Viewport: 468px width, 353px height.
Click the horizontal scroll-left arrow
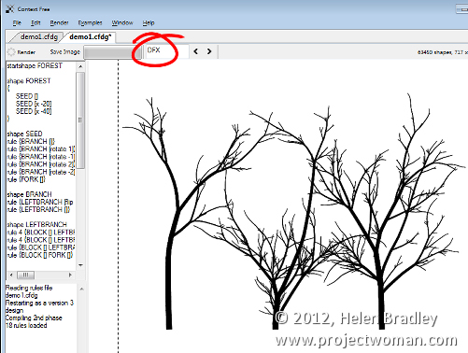click(11, 275)
